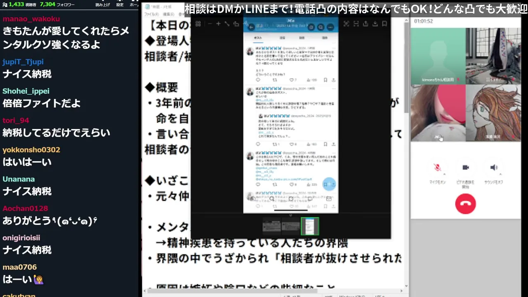Open the three-dot menu in Twitter profile header
This screenshot has height=297, width=528.
point(330,27)
